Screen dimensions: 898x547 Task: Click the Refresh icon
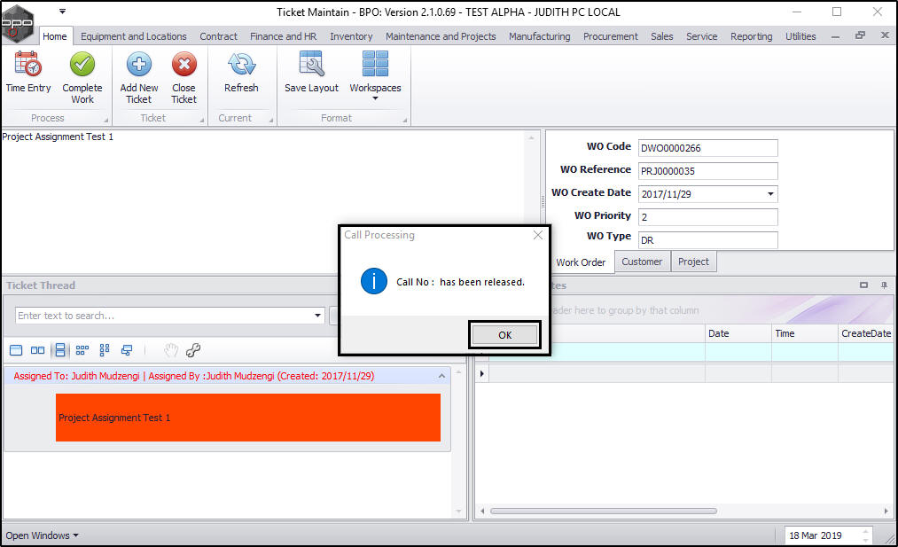[x=241, y=64]
